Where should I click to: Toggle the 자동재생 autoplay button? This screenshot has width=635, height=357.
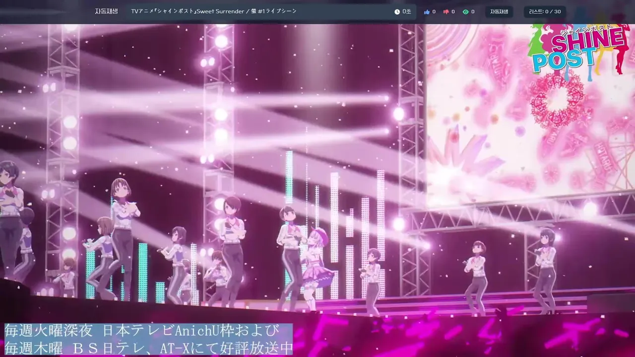tap(499, 11)
